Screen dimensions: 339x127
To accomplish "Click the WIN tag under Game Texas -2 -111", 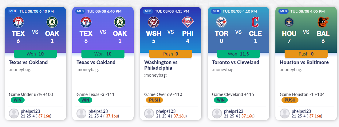I will 85,100.
